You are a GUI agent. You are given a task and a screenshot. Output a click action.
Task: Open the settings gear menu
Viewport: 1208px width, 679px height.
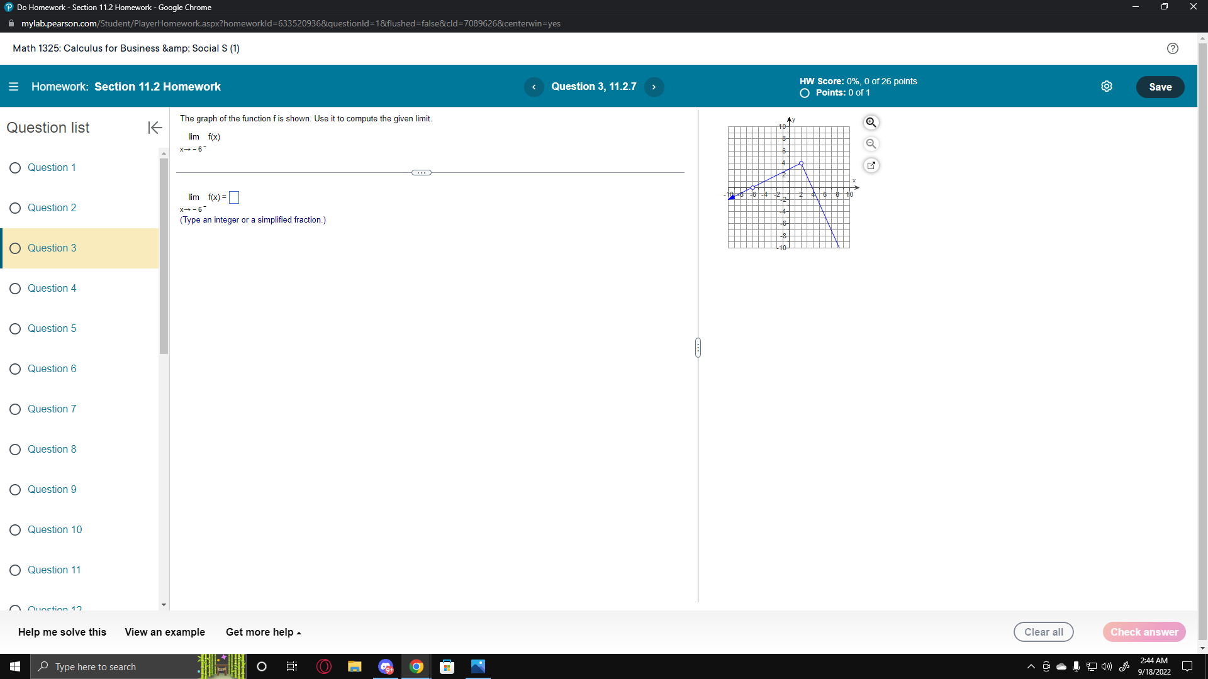point(1107,86)
